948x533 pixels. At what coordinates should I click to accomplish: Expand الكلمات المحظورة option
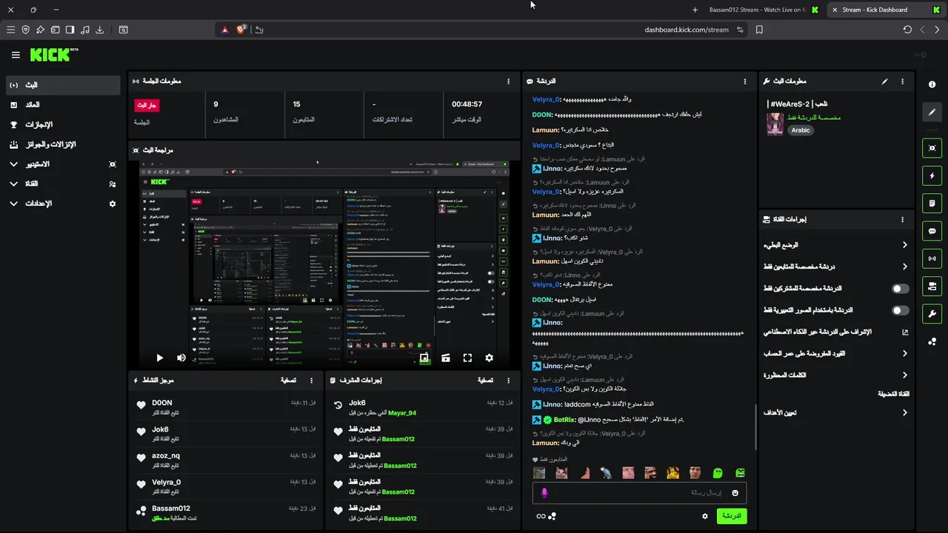[836, 375]
